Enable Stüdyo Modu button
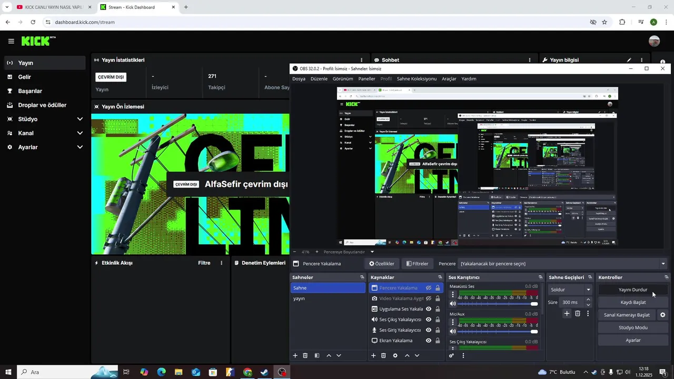Image resolution: width=674 pixels, height=379 pixels. coord(633,327)
